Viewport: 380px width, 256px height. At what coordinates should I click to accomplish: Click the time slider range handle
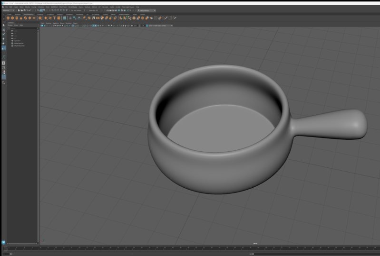253,254
